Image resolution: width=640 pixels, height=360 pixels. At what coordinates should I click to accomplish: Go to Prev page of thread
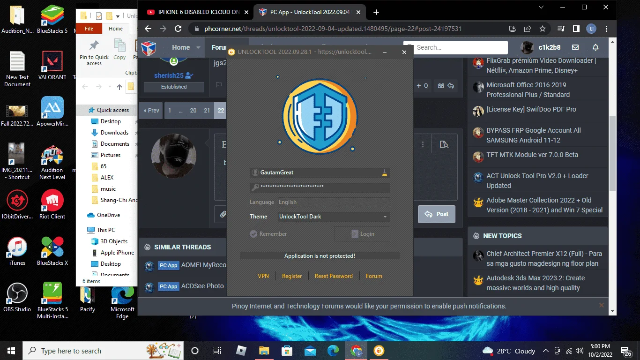[151, 111]
